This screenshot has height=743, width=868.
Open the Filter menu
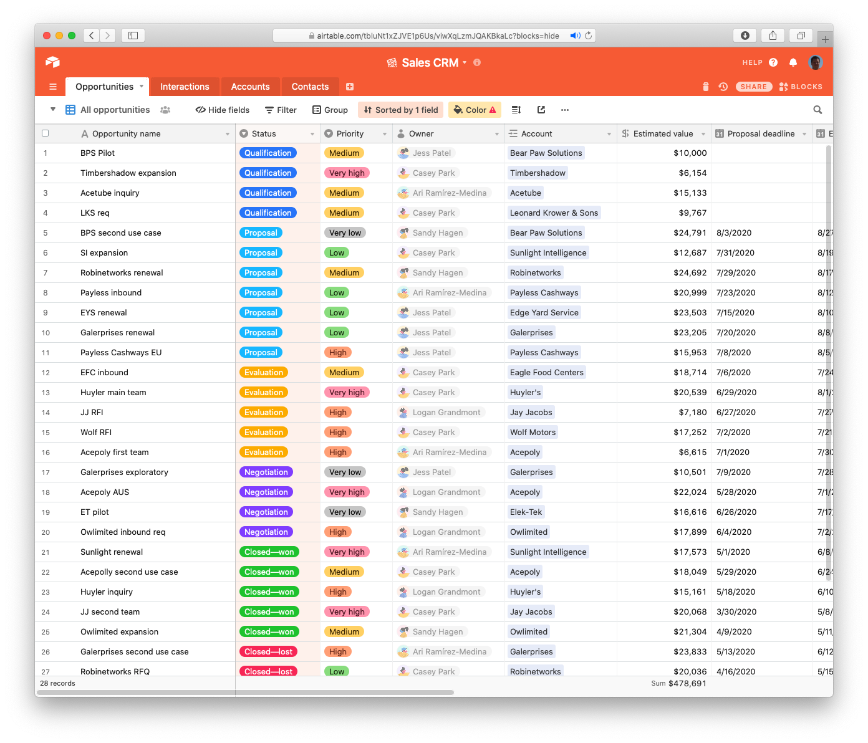(281, 110)
